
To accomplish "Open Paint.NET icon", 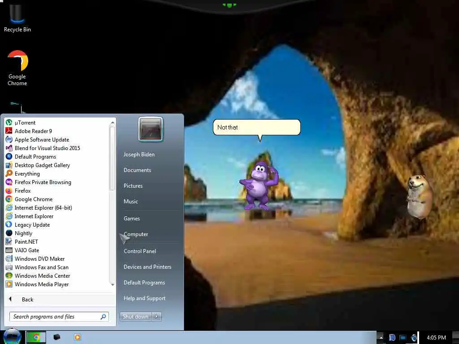I will pyautogui.click(x=9, y=241).
